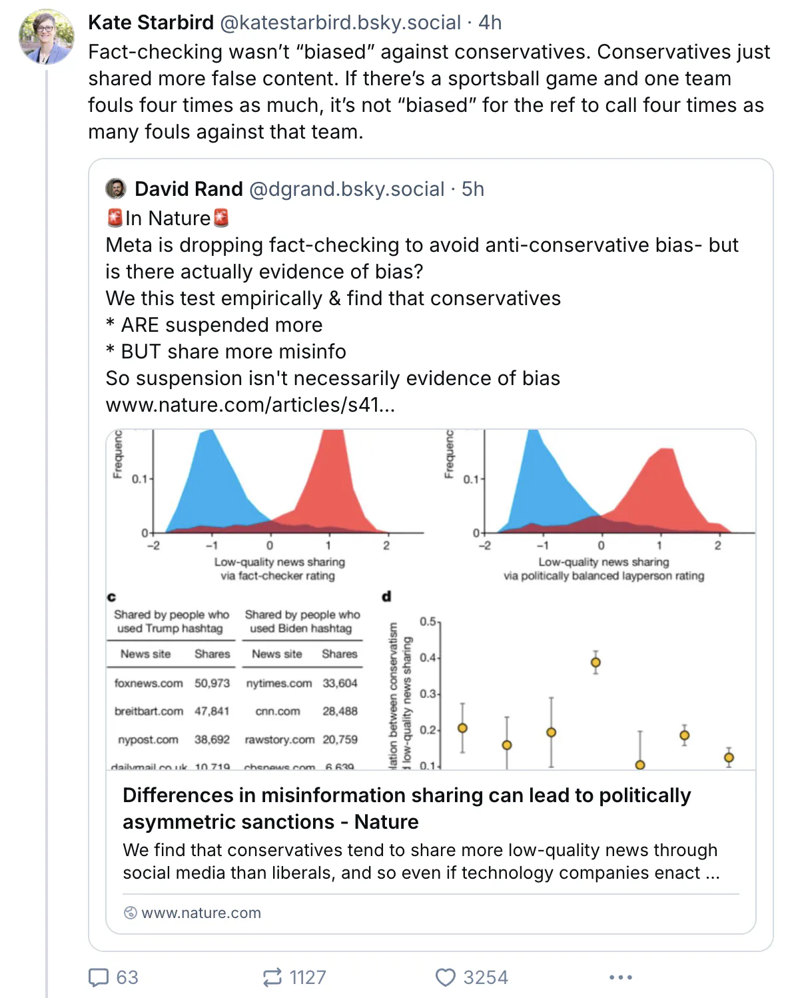Click the 4h post timestamp

490,23
